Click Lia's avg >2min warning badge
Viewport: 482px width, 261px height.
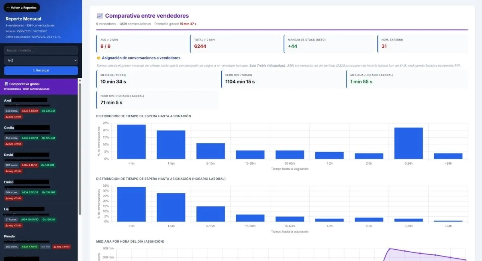13,225
